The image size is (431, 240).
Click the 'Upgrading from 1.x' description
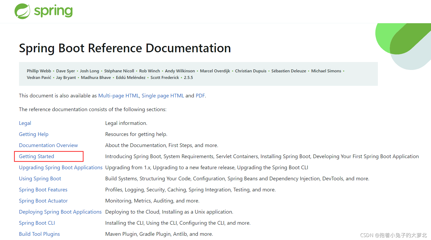click(207, 168)
